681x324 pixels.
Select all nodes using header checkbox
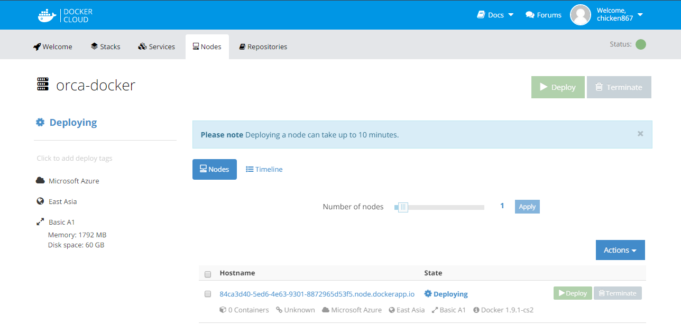[208, 274]
